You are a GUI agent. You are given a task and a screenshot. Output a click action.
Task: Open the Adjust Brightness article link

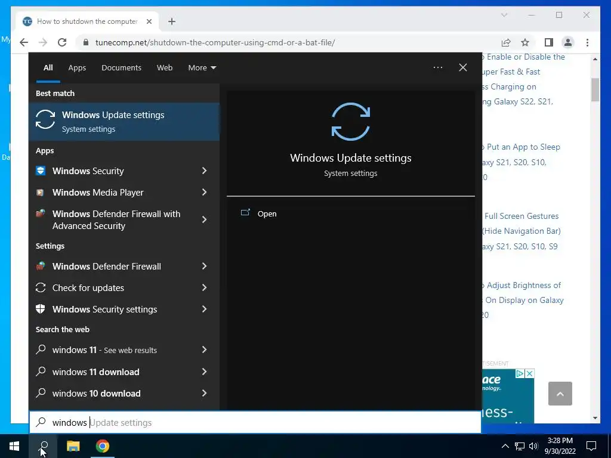523,300
